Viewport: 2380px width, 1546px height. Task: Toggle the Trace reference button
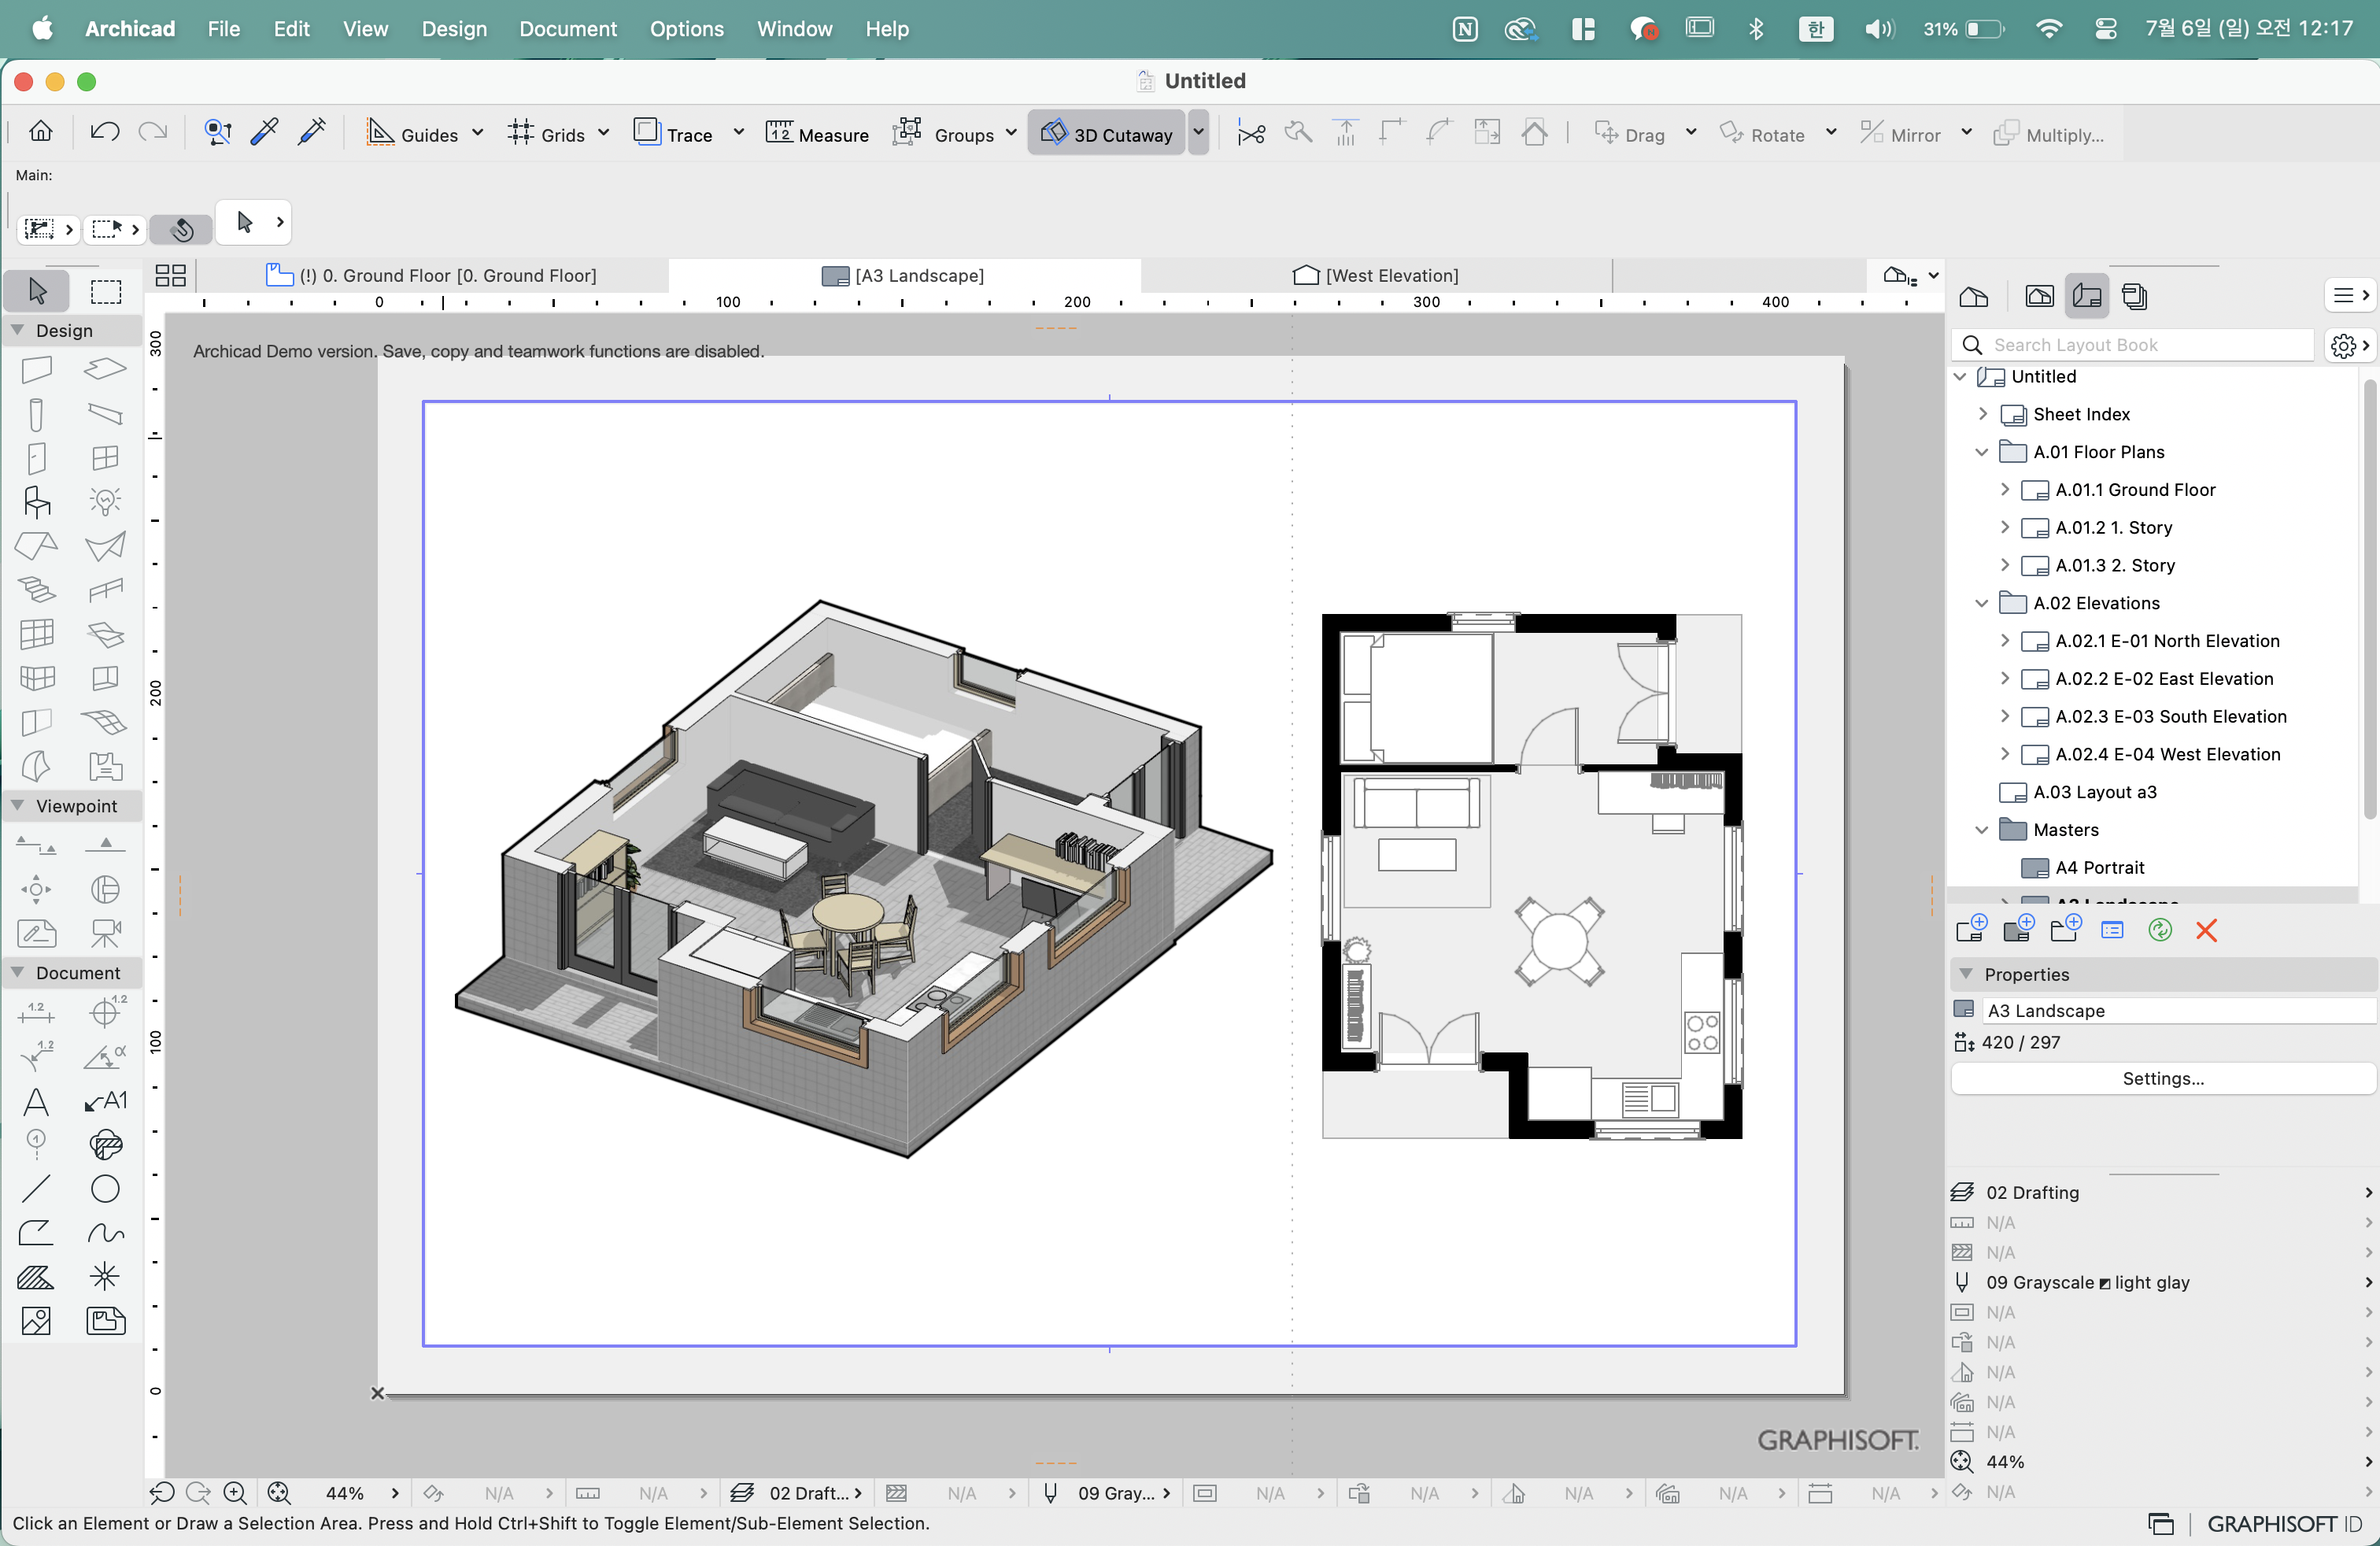[x=673, y=133]
